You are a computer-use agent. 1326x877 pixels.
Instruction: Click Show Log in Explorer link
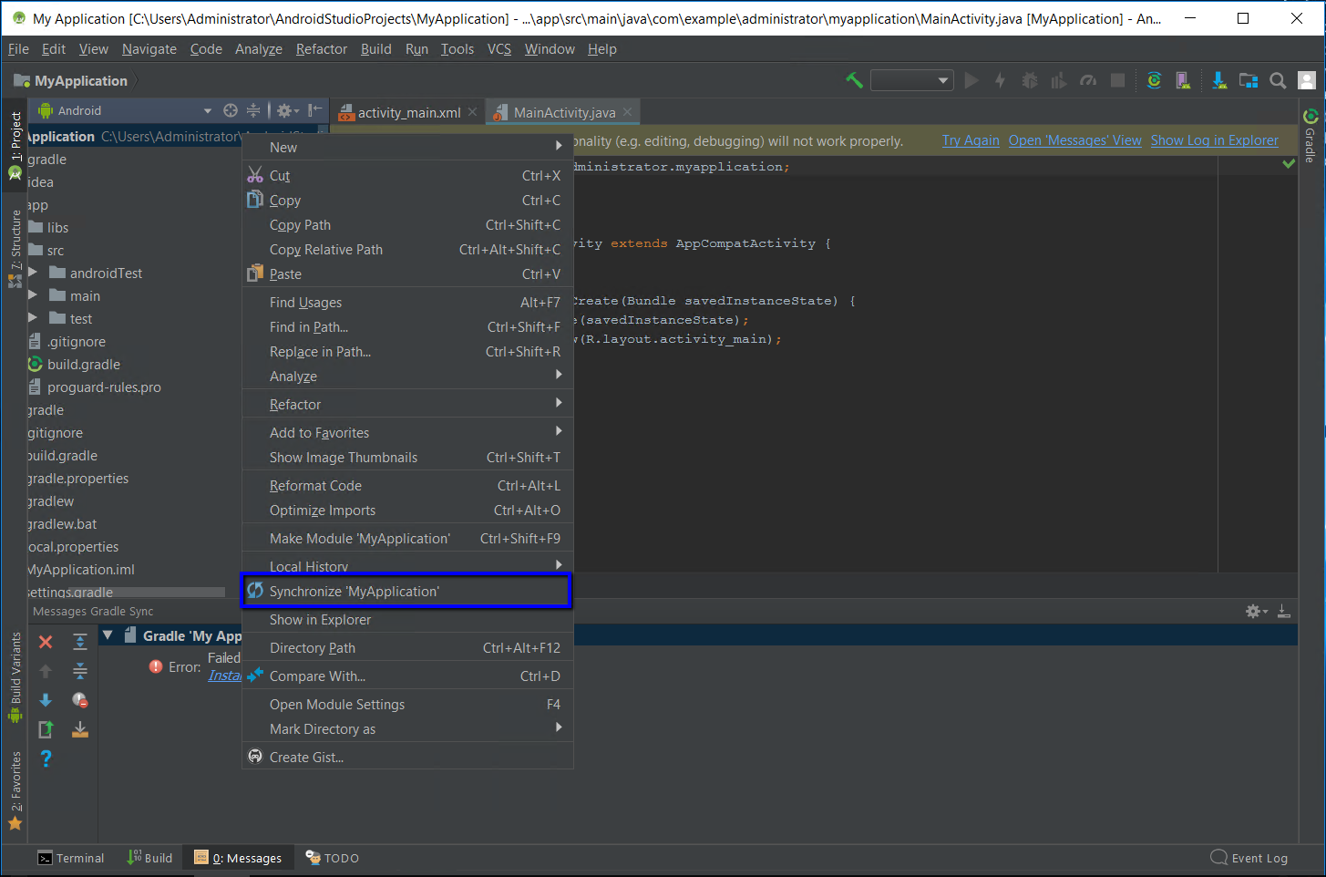coord(1214,140)
